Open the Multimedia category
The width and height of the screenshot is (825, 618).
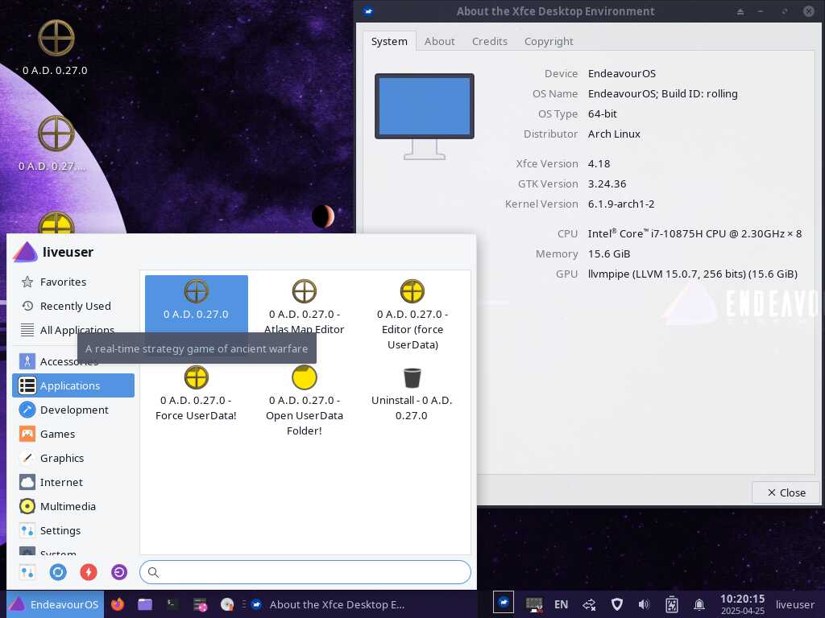coord(73,507)
